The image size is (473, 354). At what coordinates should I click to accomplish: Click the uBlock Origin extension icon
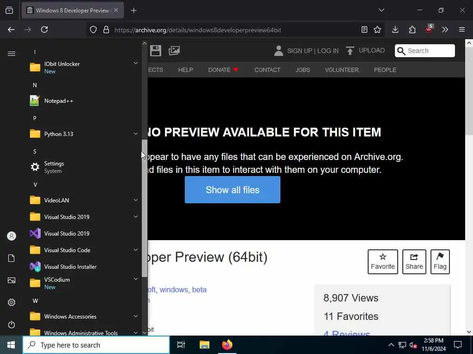tap(429, 29)
